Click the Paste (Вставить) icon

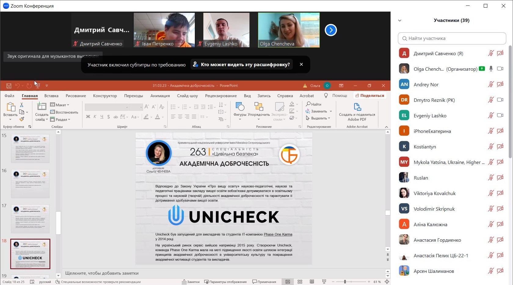(x=11, y=107)
